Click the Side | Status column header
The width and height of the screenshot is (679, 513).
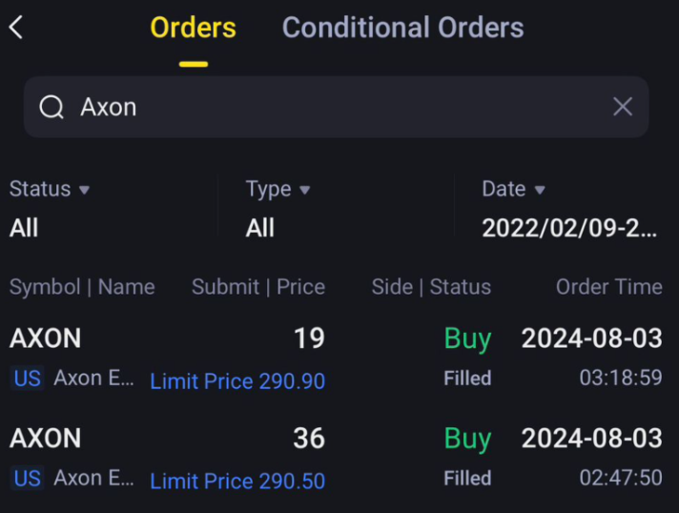(x=431, y=287)
